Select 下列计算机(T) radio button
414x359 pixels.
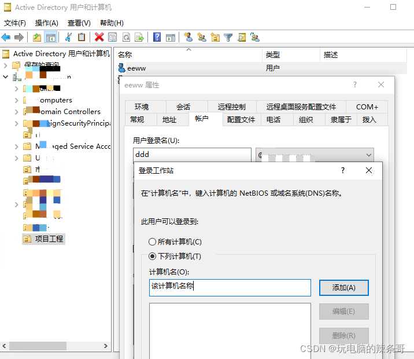click(x=152, y=256)
